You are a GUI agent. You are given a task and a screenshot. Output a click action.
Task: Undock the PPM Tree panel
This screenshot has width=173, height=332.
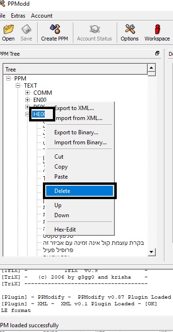click(157, 53)
